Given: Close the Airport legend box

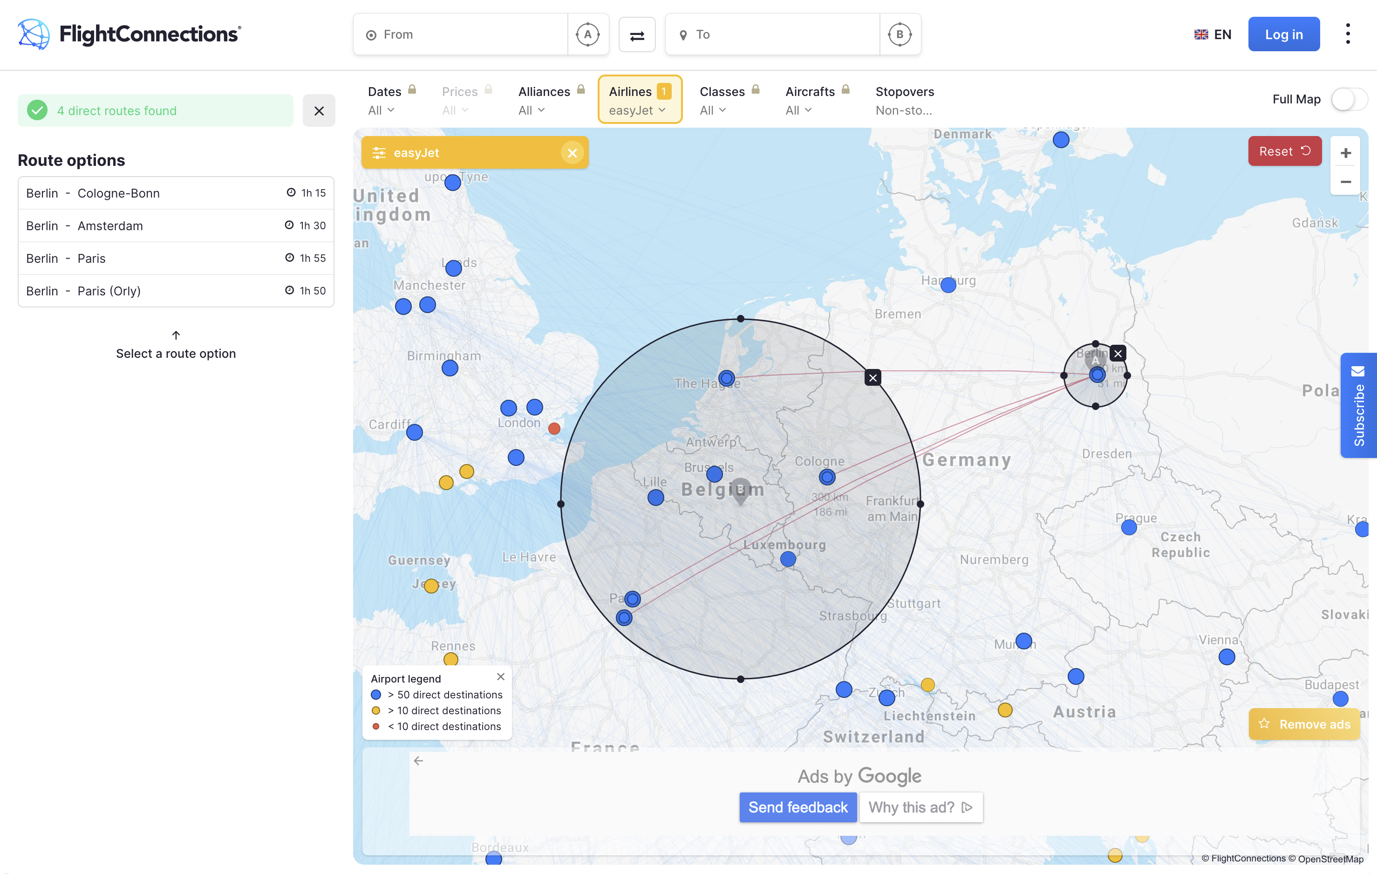Looking at the screenshot, I should pyautogui.click(x=500, y=676).
